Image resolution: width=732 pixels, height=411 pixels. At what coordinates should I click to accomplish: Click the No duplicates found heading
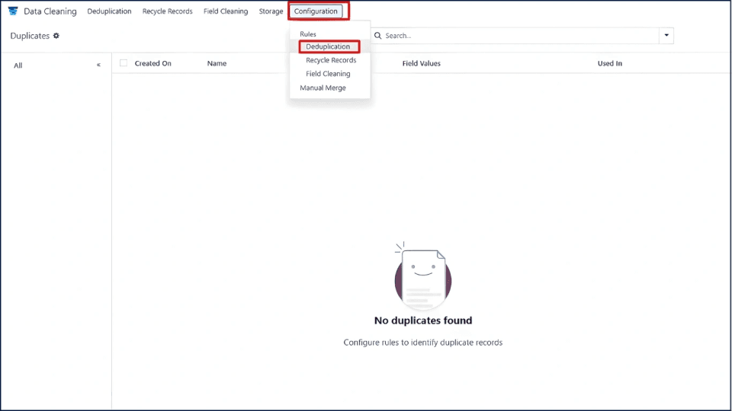pos(423,320)
